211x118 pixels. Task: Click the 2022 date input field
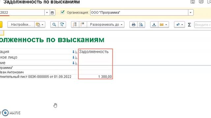pos(22,12)
